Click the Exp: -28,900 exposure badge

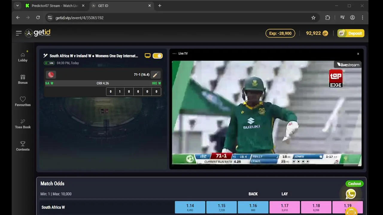point(280,33)
